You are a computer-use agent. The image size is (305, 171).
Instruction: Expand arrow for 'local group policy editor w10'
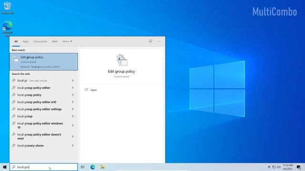click(73, 102)
